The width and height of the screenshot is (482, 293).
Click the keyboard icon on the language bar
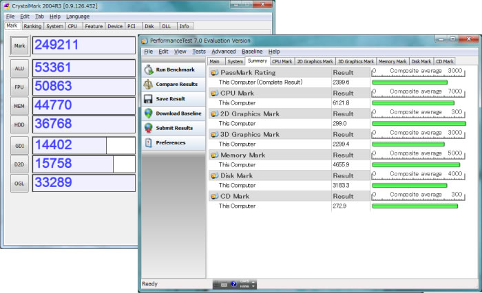coord(224,285)
